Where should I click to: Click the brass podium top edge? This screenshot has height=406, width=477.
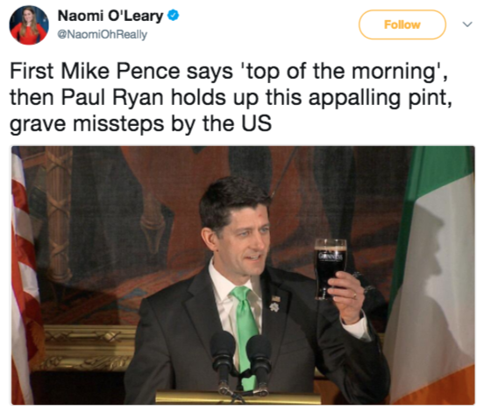click(x=238, y=397)
